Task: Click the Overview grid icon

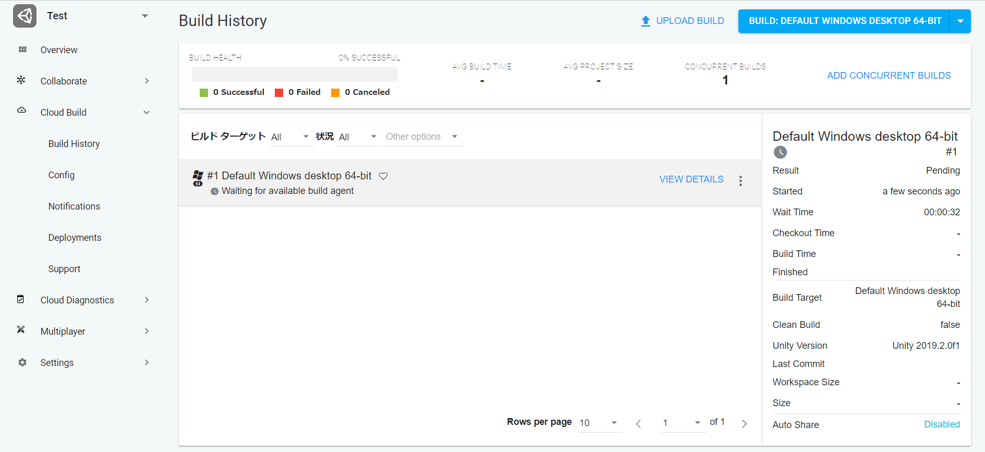Action: tap(22, 50)
